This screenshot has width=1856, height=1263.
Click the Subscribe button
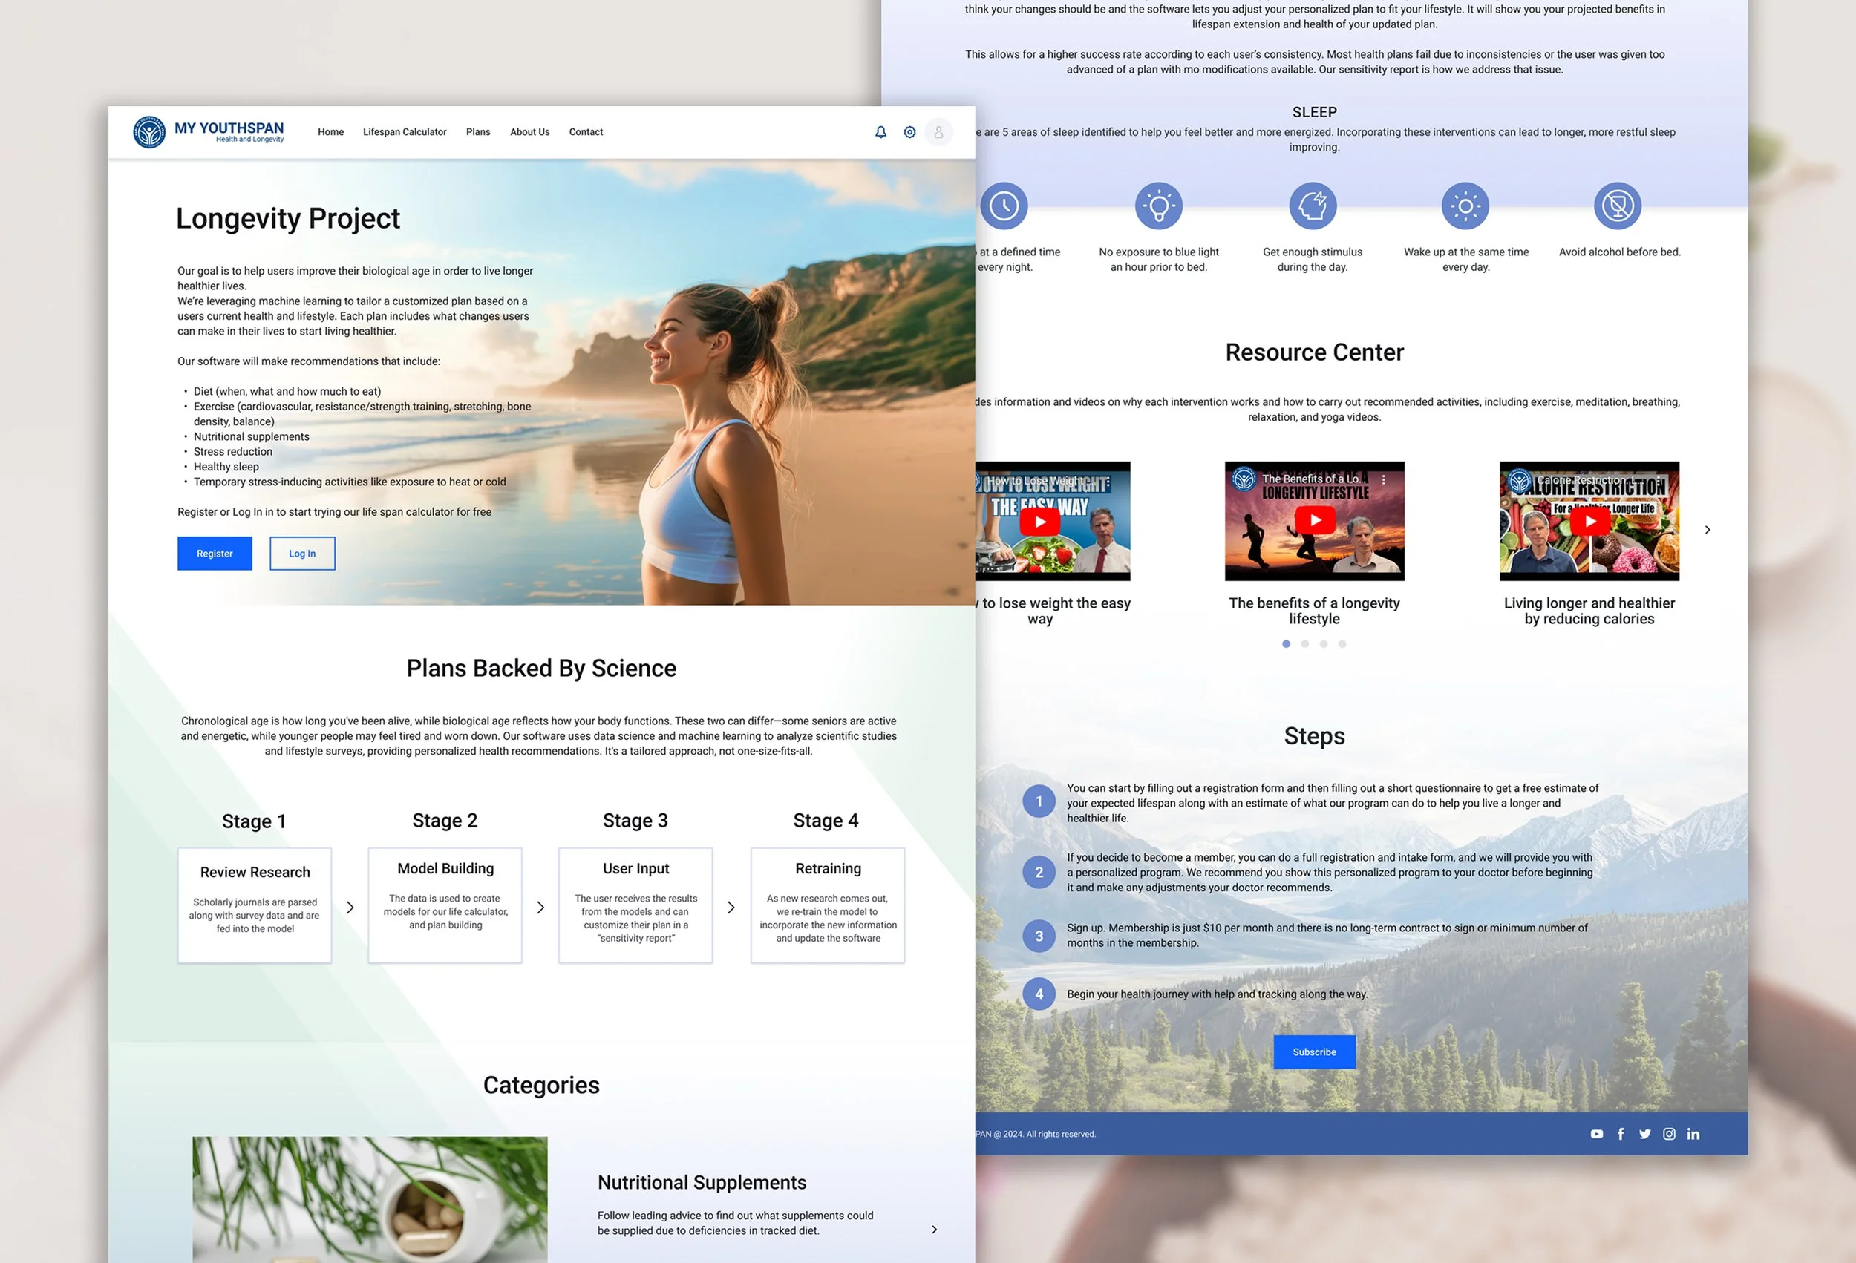1314,1052
